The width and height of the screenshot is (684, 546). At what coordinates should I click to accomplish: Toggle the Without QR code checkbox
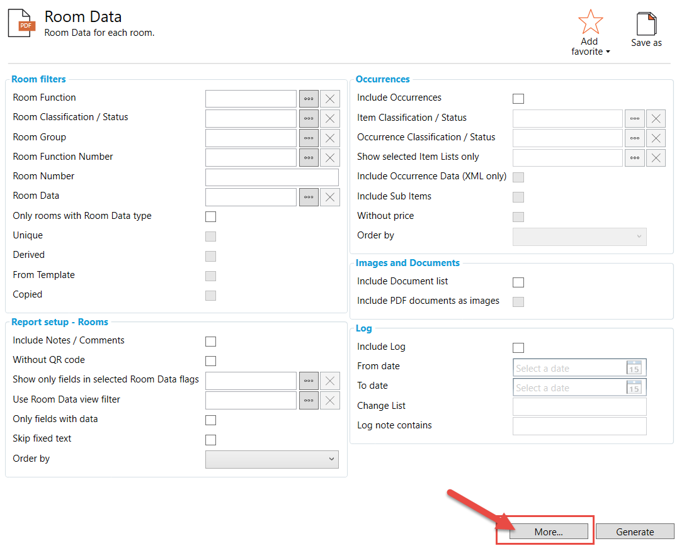211,361
